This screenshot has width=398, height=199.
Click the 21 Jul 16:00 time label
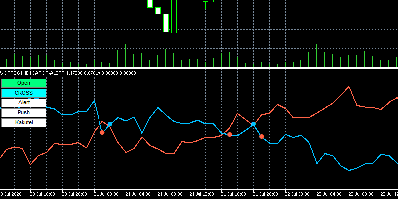tap(233, 194)
